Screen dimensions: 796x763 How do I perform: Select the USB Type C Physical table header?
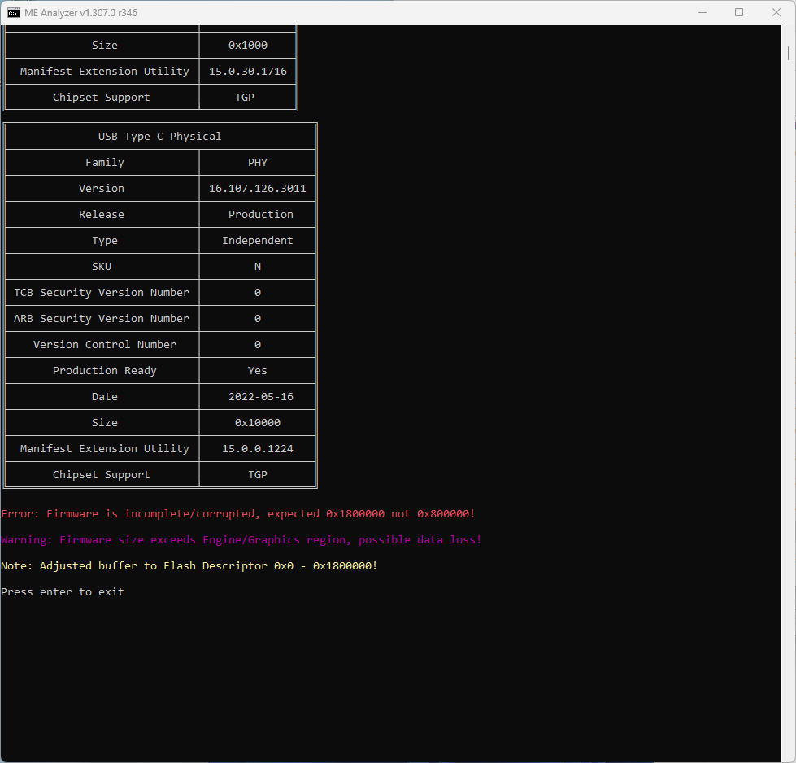click(160, 136)
